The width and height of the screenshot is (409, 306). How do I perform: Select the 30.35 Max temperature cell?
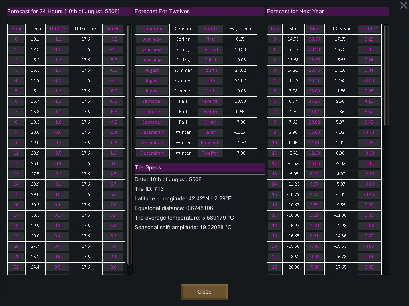click(x=314, y=39)
